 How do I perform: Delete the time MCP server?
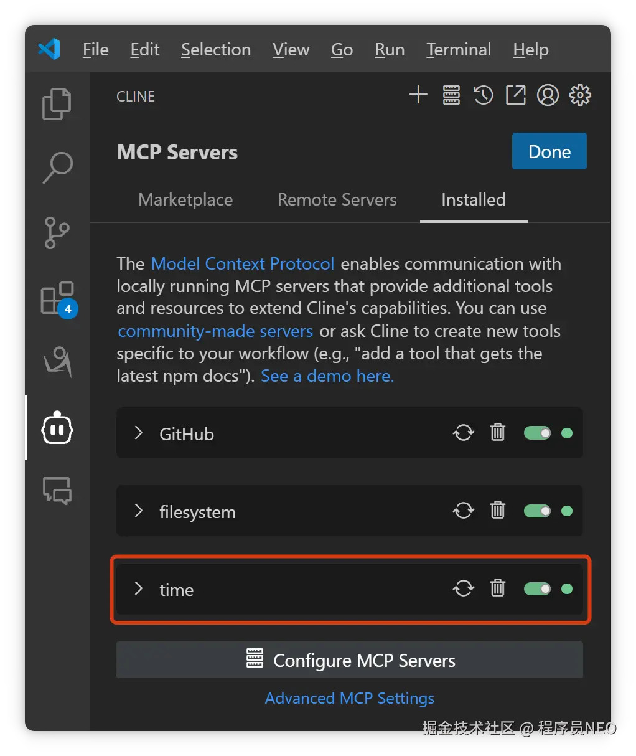click(x=498, y=588)
